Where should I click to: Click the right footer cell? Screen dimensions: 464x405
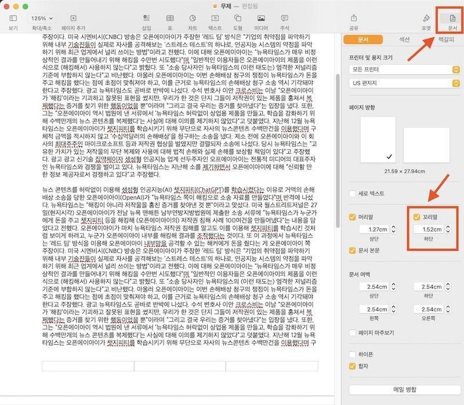[x=272, y=366]
